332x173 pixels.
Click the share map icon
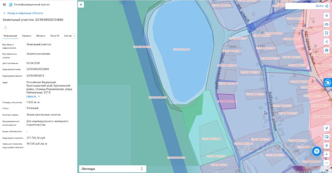(x=327, y=42)
